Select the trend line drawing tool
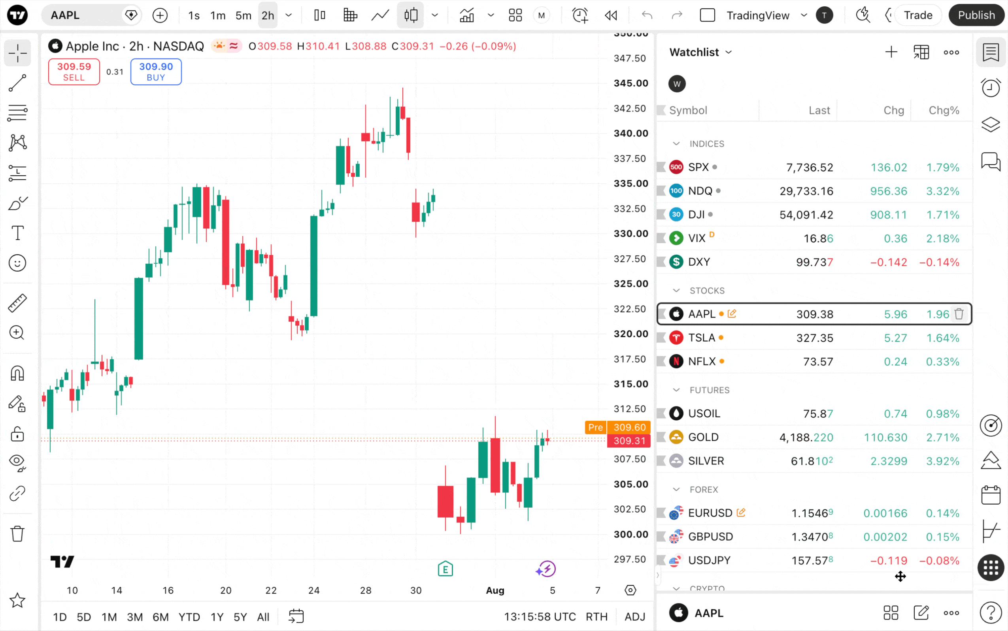Image resolution: width=1008 pixels, height=631 pixels. pyautogui.click(x=17, y=83)
